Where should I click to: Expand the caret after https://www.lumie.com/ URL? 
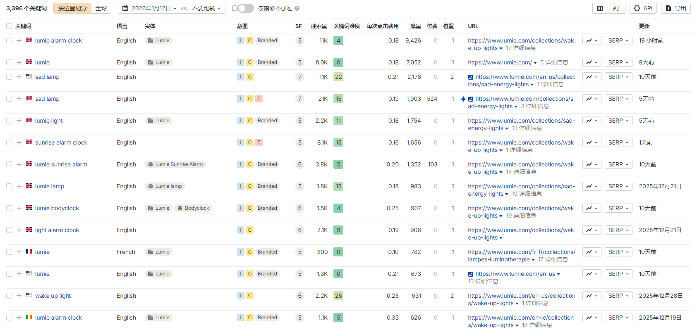(x=535, y=63)
